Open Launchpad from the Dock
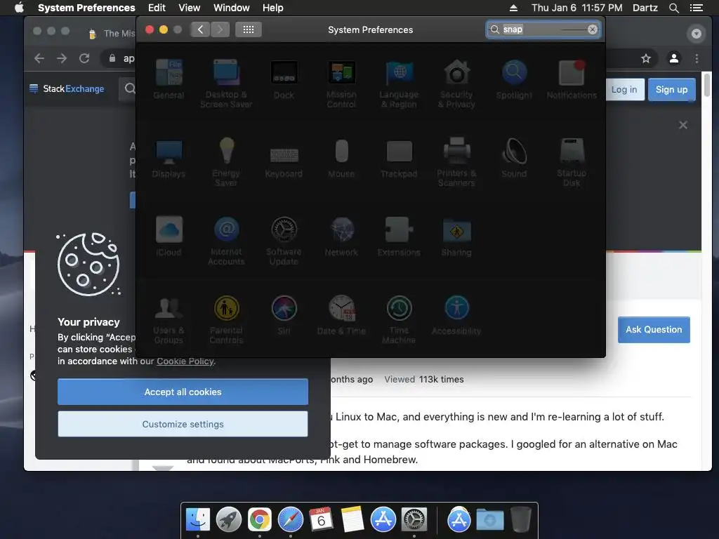Screen dimensions: 719x539 [229, 519]
